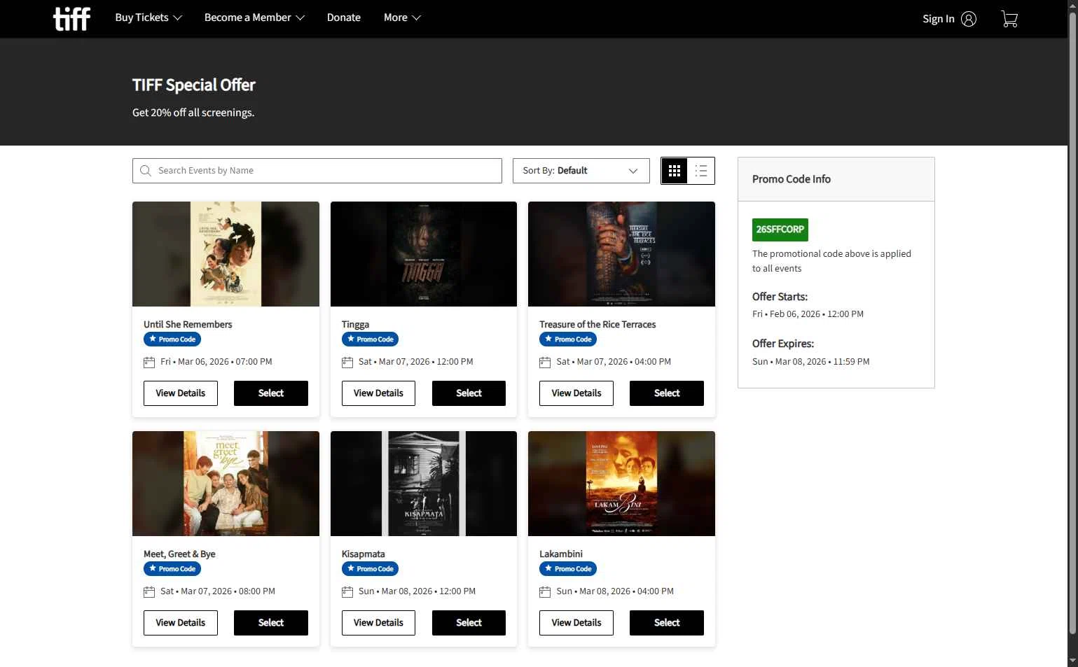Screen dimensions: 1078x667
Task: Click the page vertical scrollbar
Action: pos(1072,322)
